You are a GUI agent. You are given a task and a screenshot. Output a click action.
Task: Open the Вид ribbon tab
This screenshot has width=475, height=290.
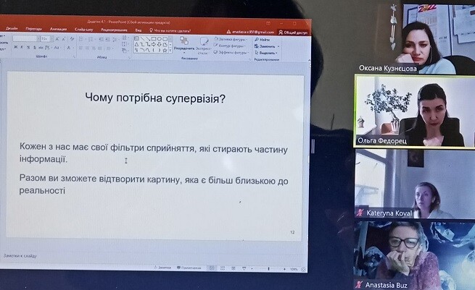[138, 30]
